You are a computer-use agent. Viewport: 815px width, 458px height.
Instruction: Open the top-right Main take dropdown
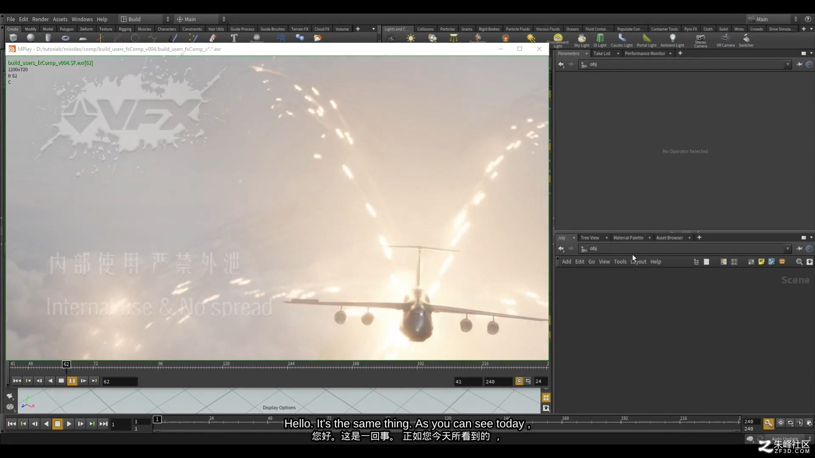tap(773, 19)
